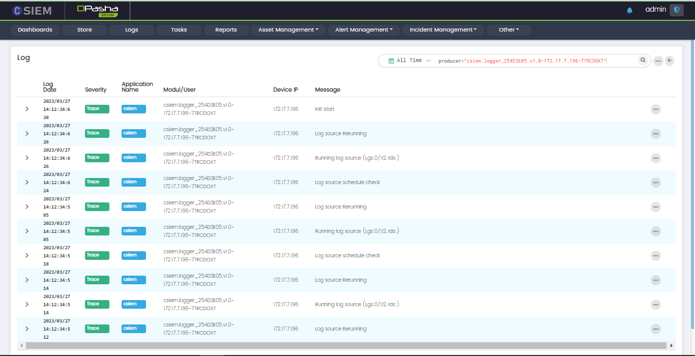Click into the producer query search field
Image resolution: width=695 pixels, height=356 pixels.
click(x=534, y=61)
